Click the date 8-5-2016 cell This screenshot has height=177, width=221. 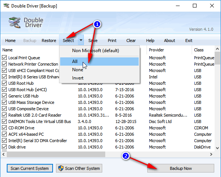point(123,115)
